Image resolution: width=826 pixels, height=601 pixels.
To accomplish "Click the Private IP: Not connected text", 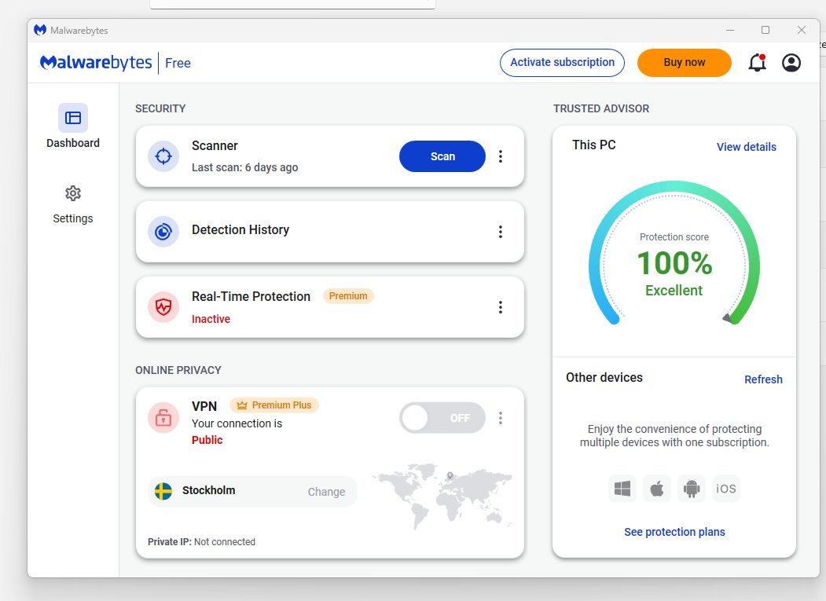I will click(201, 542).
